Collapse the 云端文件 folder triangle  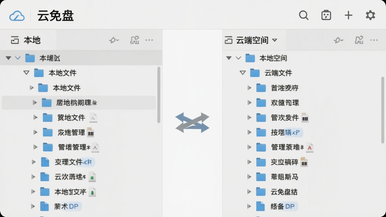(x=243, y=73)
